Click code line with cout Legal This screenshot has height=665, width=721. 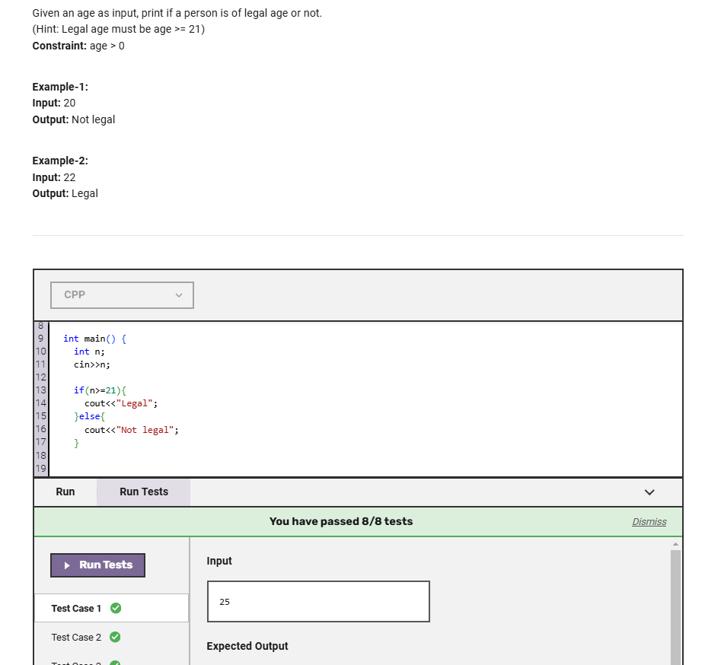pyautogui.click(x=121, y=403)
